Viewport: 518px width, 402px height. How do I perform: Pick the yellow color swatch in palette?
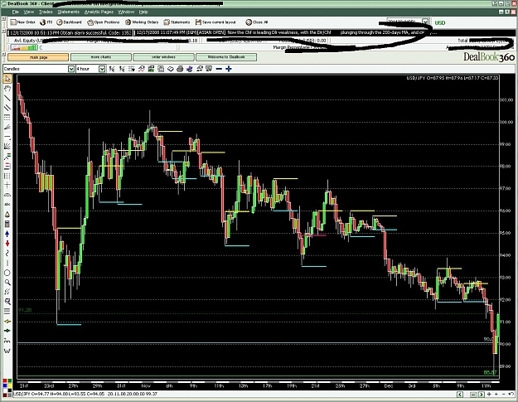10,385
